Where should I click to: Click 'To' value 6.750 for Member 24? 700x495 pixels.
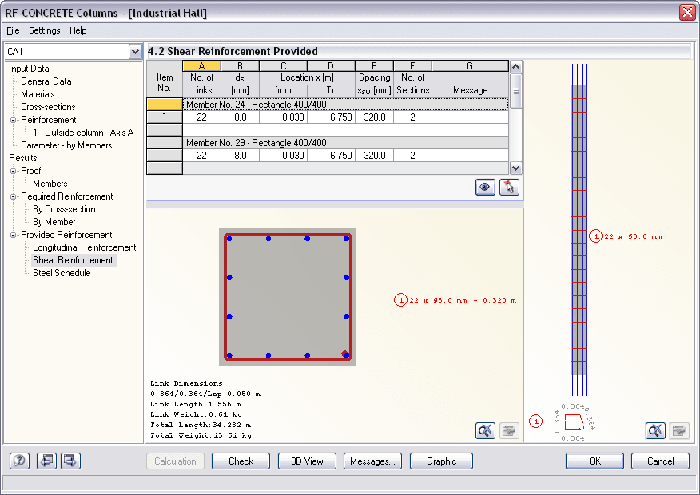tap(331, 117)
